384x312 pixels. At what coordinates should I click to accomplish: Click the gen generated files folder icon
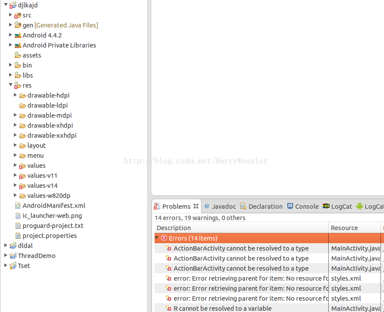pyautogui.click(x=18, y=25)
